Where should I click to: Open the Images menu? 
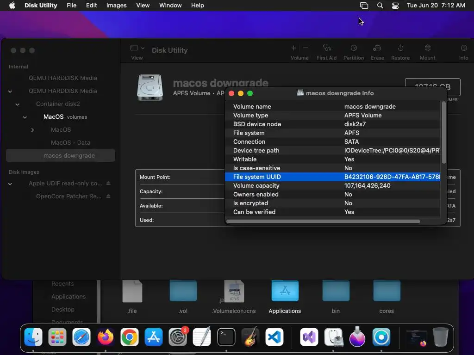pos(116,6)
